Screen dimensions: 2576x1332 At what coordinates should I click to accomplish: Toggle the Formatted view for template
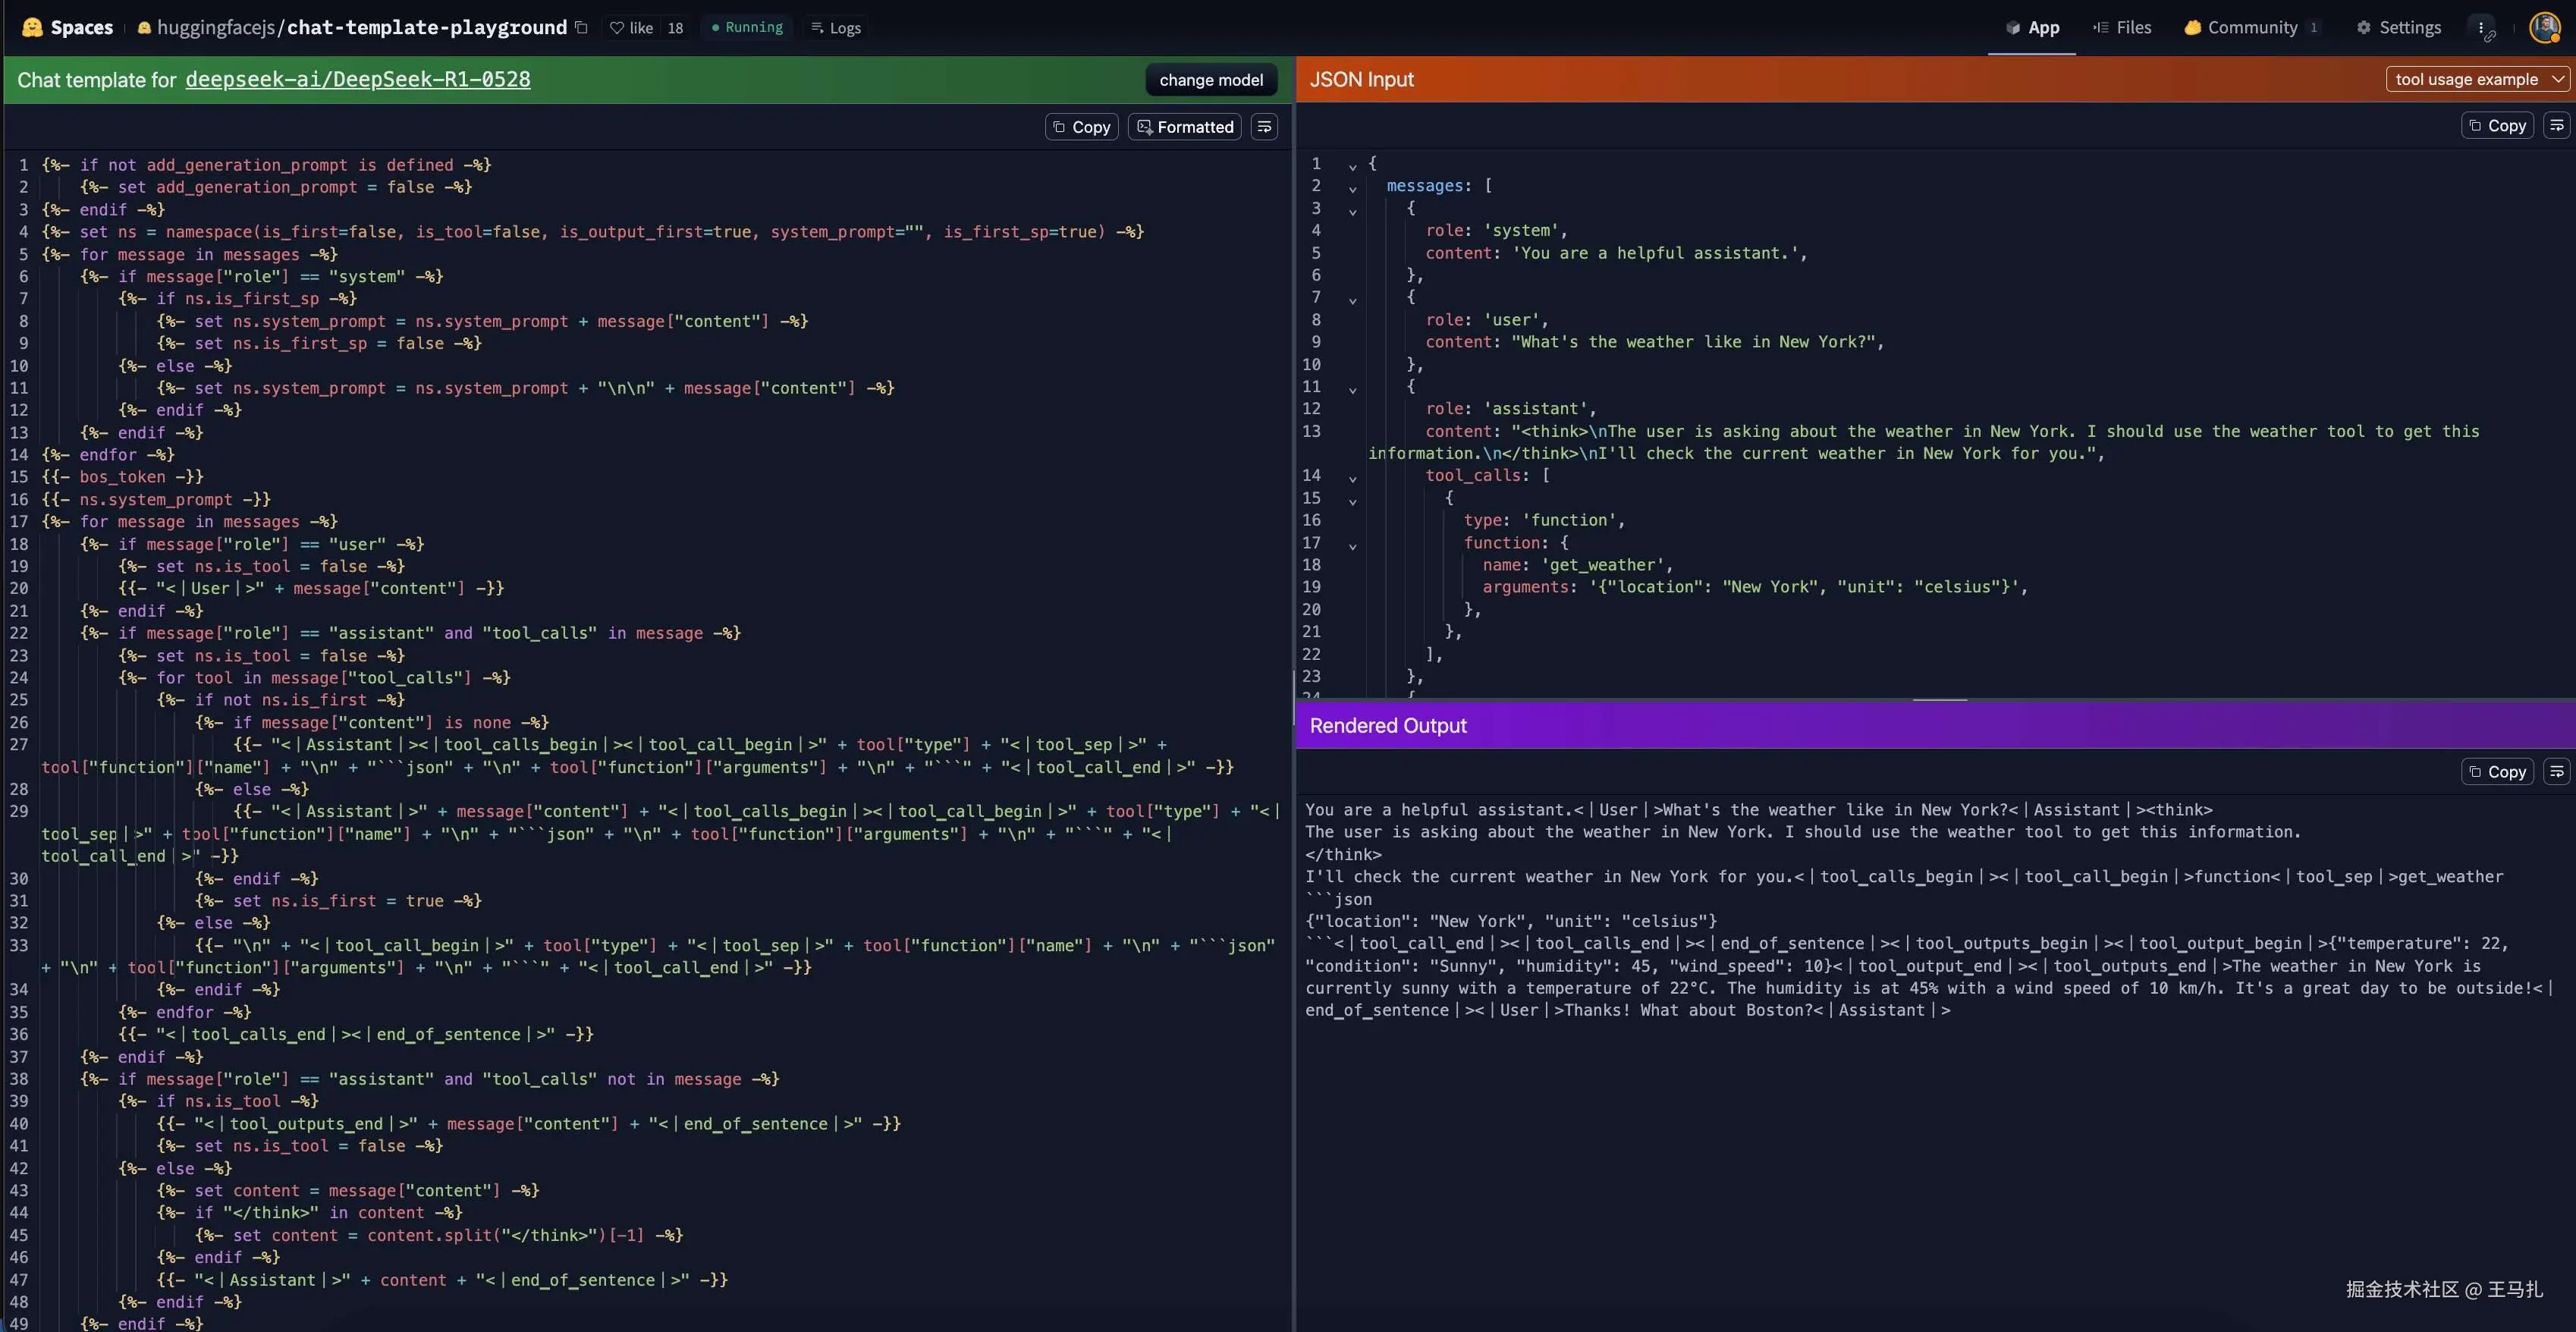tap(1185, 127)
